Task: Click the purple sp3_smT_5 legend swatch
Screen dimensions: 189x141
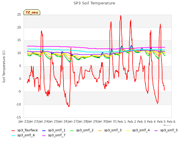Action: click(156, 130)
